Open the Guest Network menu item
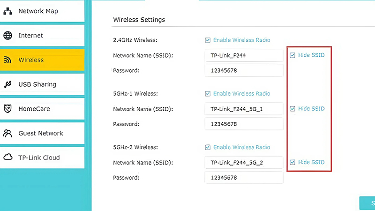The width and height of the screenshot is (375, 211). (x=40, y=133)
